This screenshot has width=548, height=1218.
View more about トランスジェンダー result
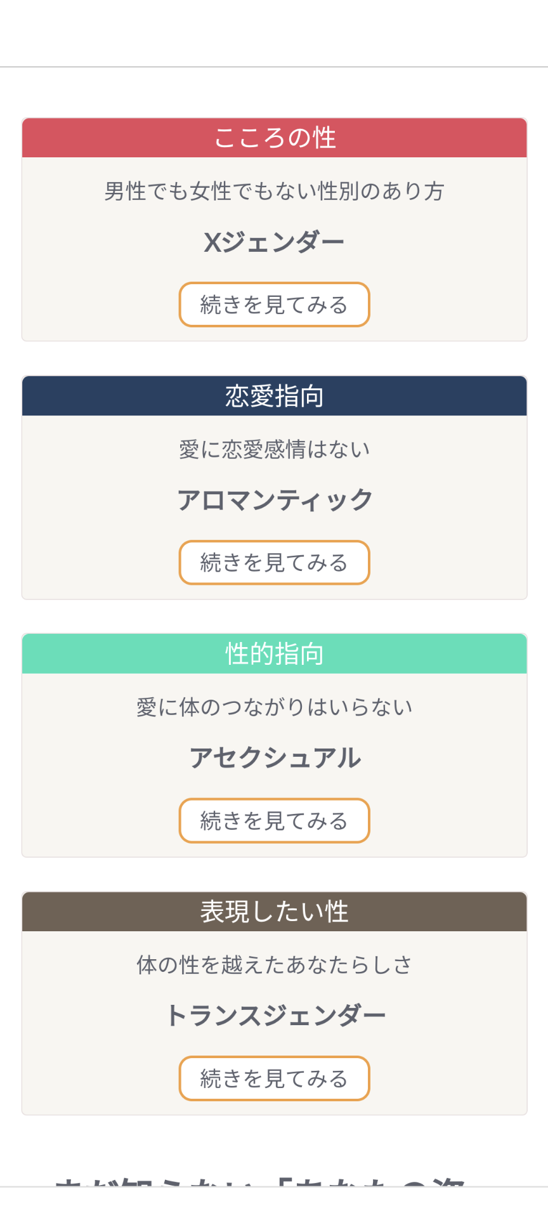(x=274, y=1078)
